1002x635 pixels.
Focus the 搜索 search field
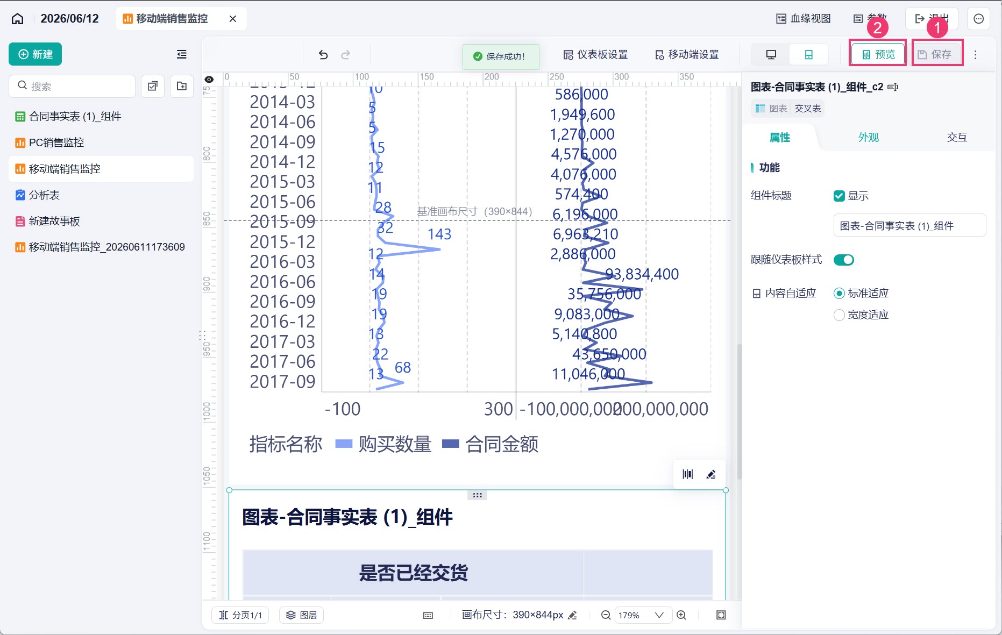72,86
